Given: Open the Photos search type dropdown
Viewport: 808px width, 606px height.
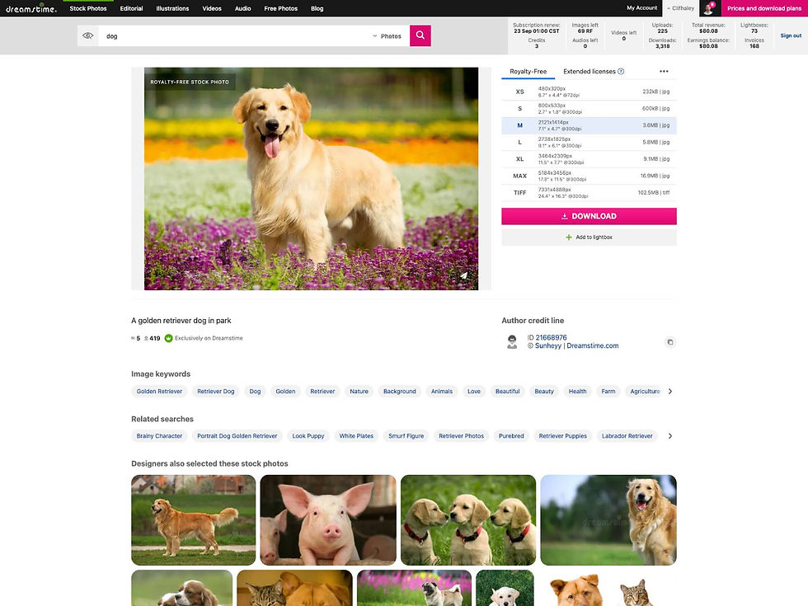Looking at the screenshot, I should (x=387, y=36).
